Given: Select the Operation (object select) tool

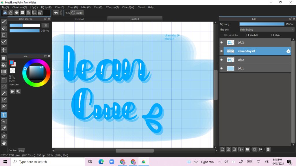Looking at the screenshot, I should pos(3,121).
